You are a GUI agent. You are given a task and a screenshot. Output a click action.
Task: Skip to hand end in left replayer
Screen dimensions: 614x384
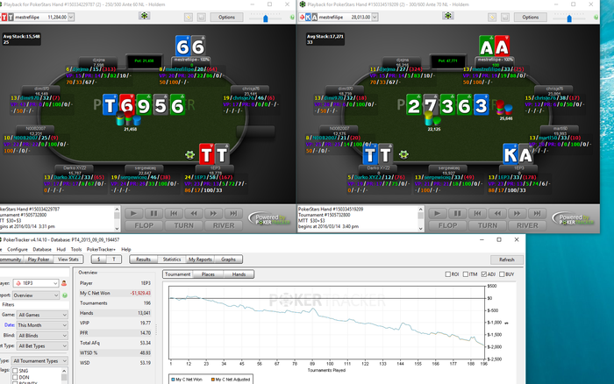[233, 213]
